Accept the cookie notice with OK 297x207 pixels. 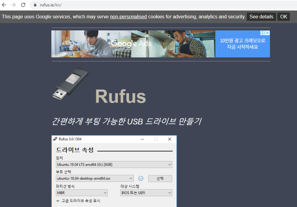pyautogui.click(x=283, y=17)
